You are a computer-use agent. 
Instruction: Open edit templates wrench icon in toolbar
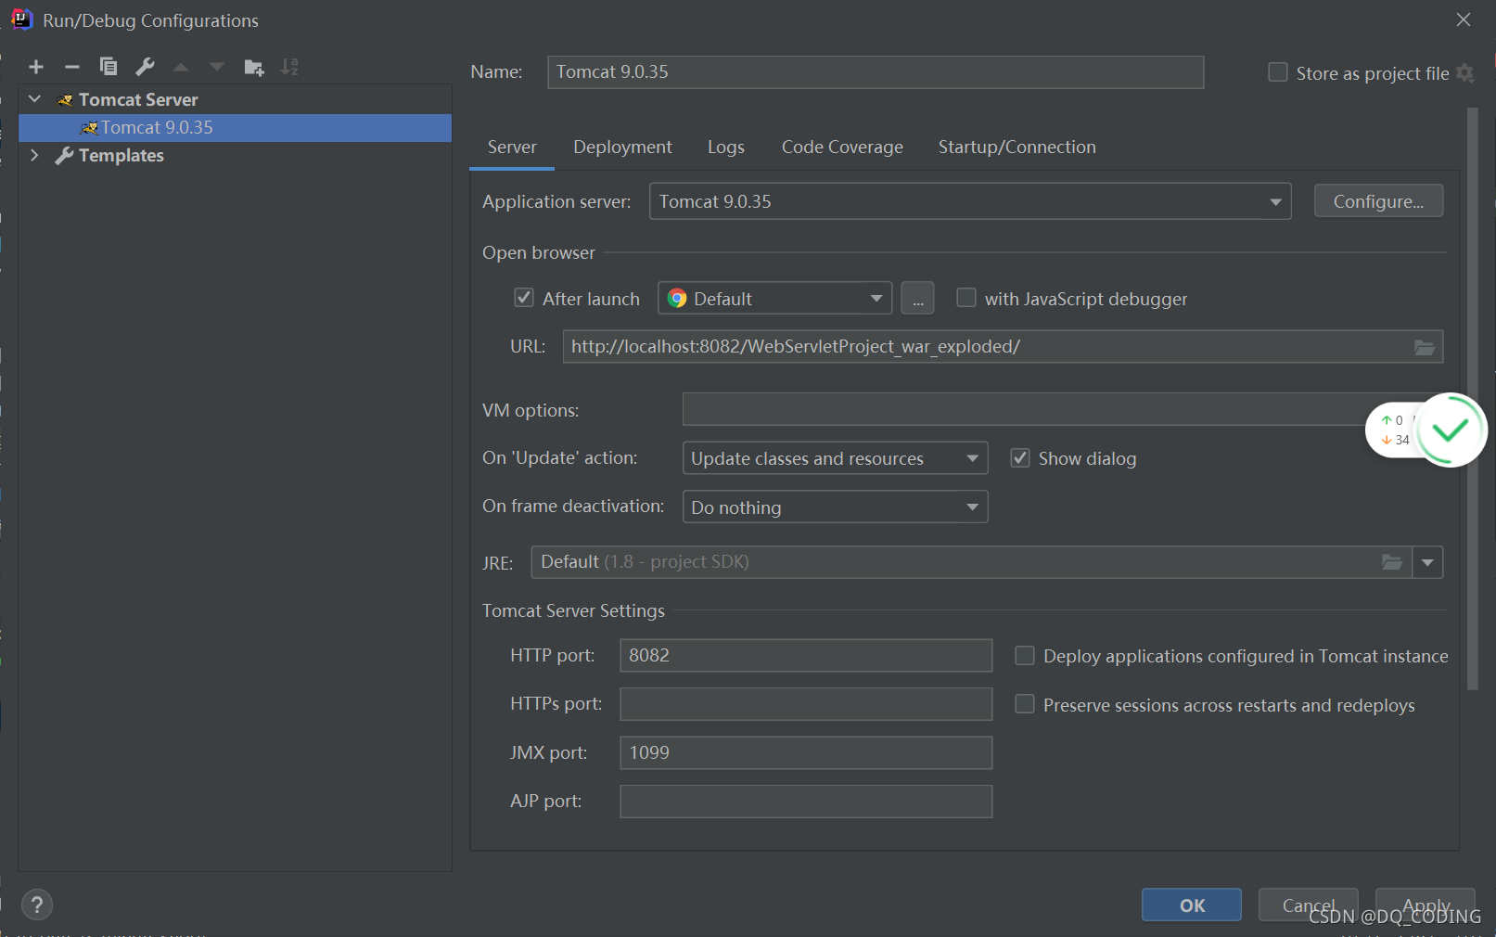pyautogui.click(x=145, y=67)
